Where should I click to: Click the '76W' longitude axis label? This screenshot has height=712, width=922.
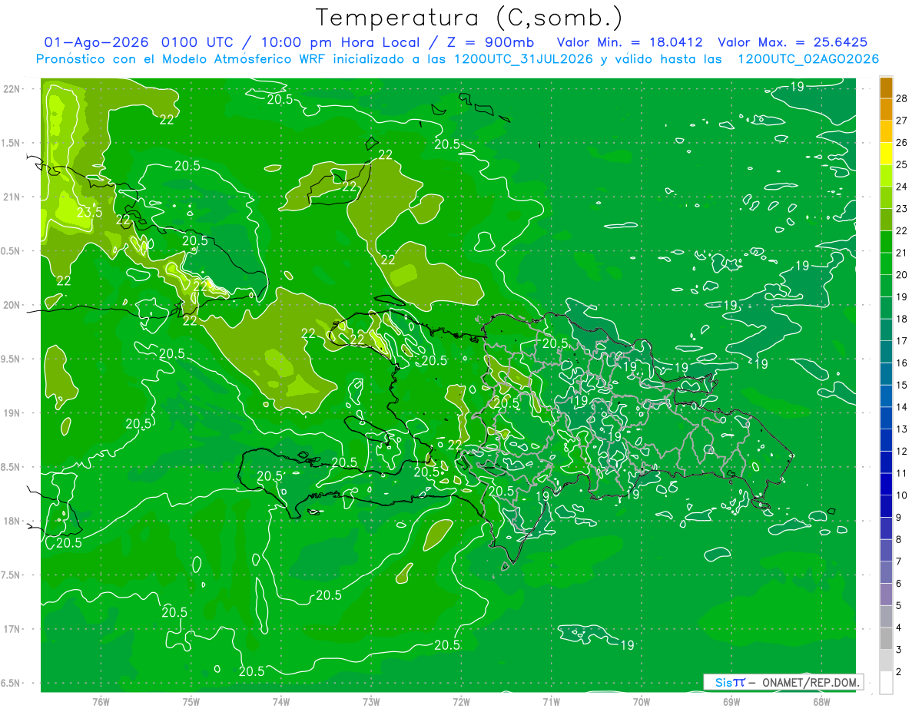[101, 700]
